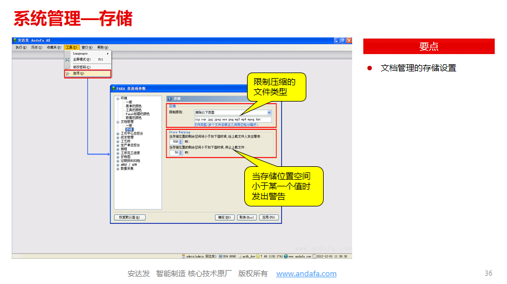The width and height of the screenshot is (507, 284).
Task: Collapse the 环境 tree node
Action: [118, 98]
